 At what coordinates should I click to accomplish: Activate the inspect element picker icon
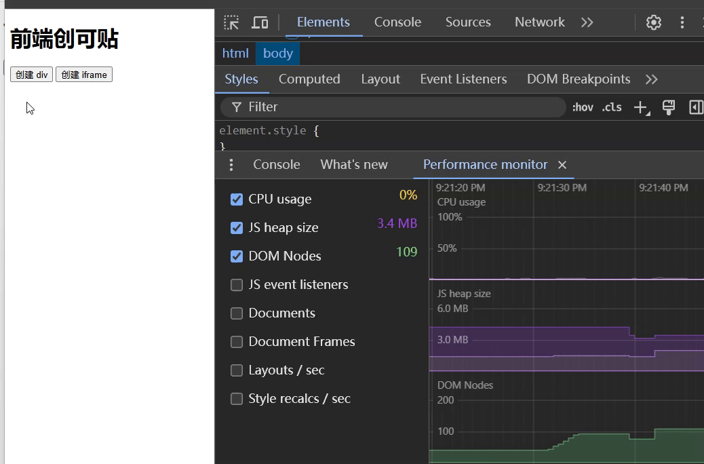(x=231, y=22)
